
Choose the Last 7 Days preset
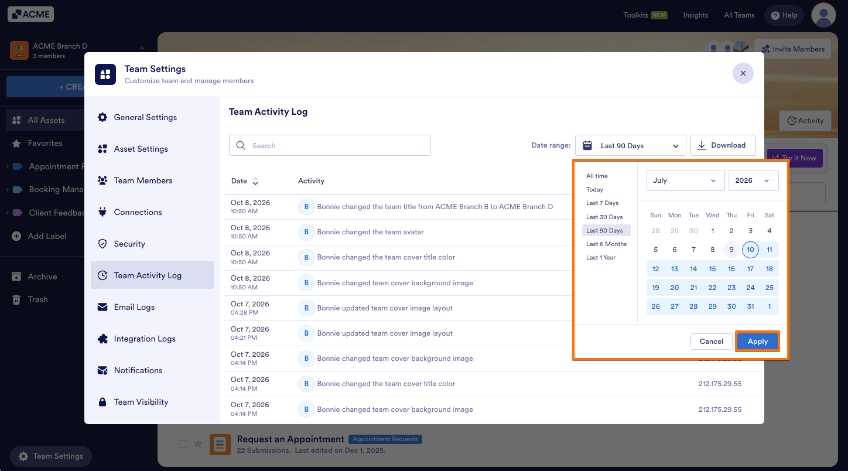[602, 203]
